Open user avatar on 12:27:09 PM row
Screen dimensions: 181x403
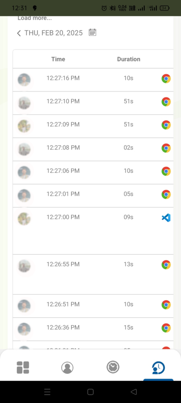pyautogui.click(x=24, y=126)
